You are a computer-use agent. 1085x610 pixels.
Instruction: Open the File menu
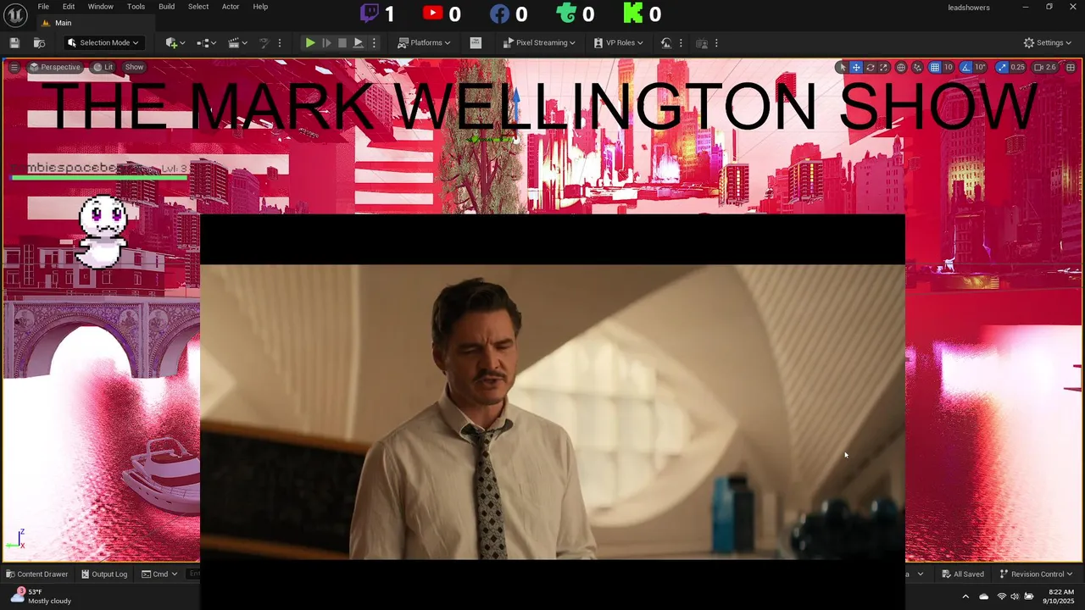click(43, 7)
